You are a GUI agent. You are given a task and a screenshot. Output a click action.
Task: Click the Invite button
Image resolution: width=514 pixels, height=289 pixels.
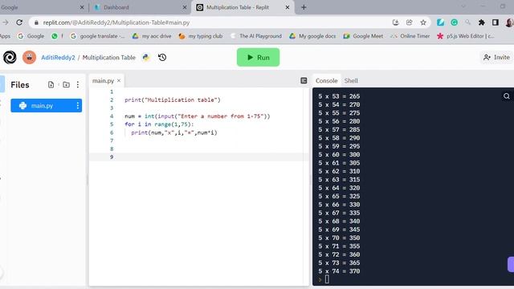[496, 57]
